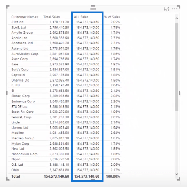This screenshot has height=187, width=187.
Task: Click Nipro customer name
Action: [16, 159]
